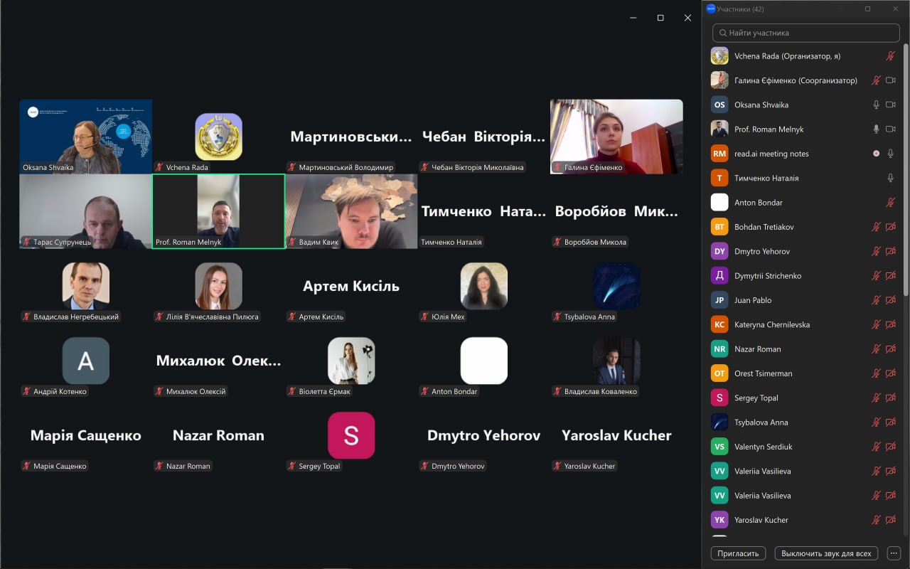
Task: Select Orest Tsimerman row in participants list
Action: point(763,373)
